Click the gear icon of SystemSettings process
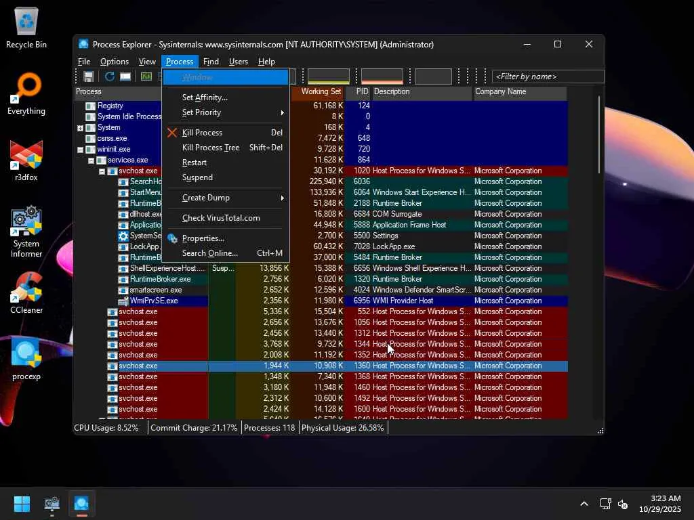The height and width of the screenshot is (520, 694). (123, 236)
